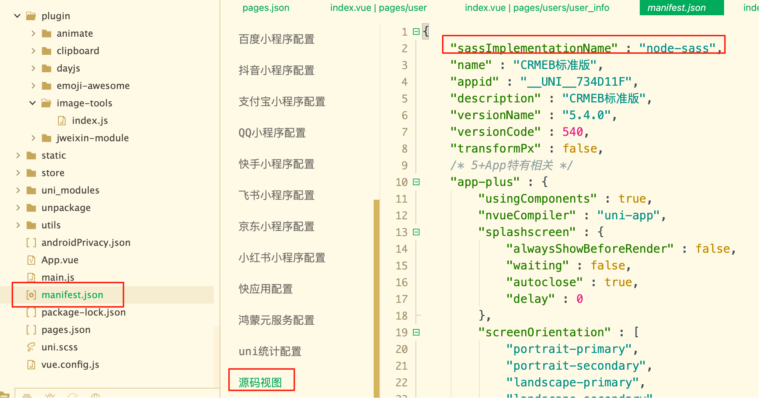Click the emoji-awesome folder icon
Viewport: 759px width, 398px height.
pos(47,86)
